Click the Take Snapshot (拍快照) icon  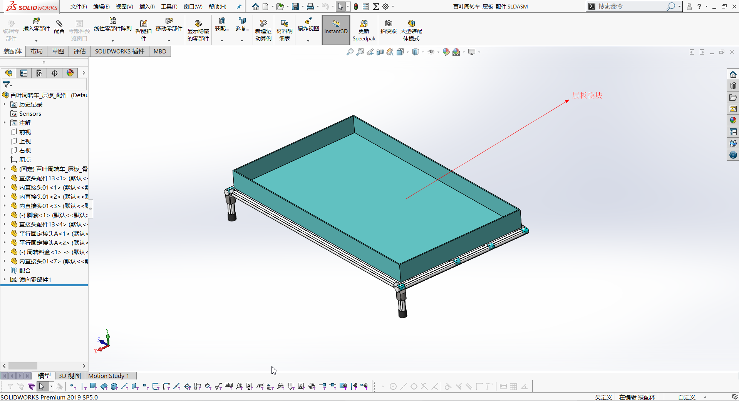[389, 27]
